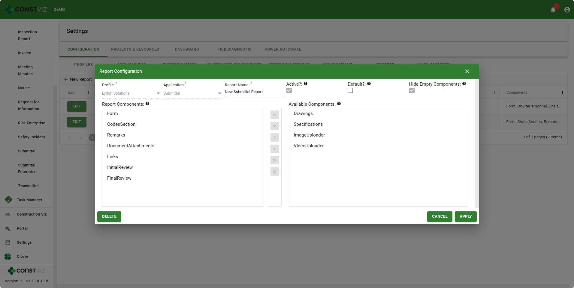574x288 pixels.
Task: Click help icon beside Available Components
Action: click(x=339, y=104)
